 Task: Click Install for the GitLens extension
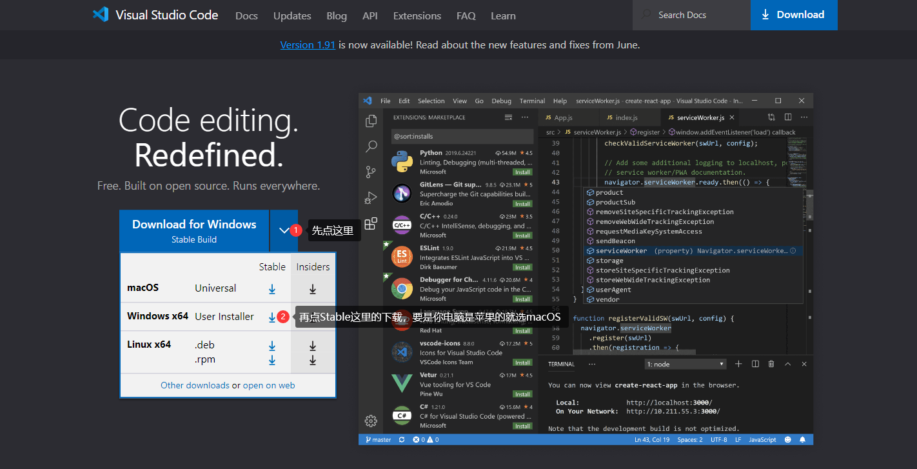point(522,204)
